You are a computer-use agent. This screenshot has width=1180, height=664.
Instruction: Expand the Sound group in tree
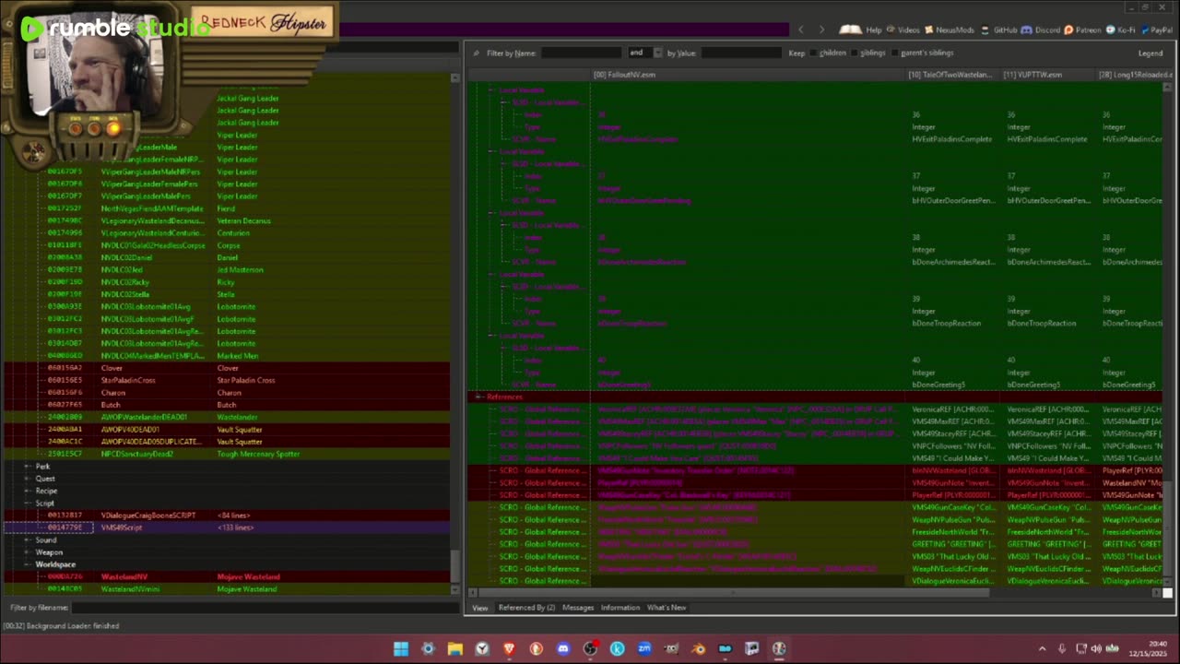pos(28,539)
